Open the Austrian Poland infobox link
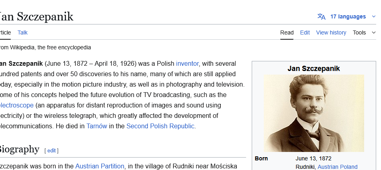The height and width of the screenshot is (170, 381). tap(338, 167)
